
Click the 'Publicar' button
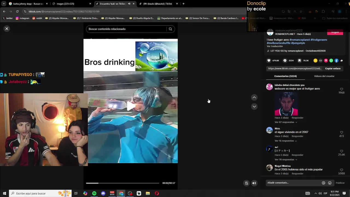(340, 183)
